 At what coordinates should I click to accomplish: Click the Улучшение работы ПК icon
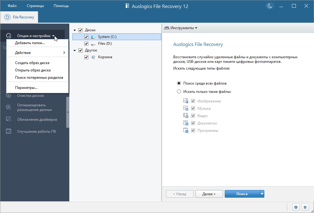click(x=9, y=131)
